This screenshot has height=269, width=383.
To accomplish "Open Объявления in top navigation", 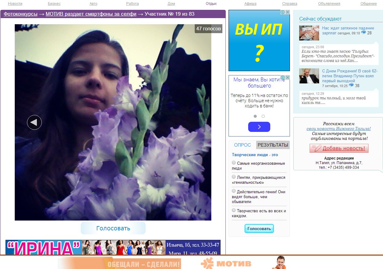I will 329,4.
